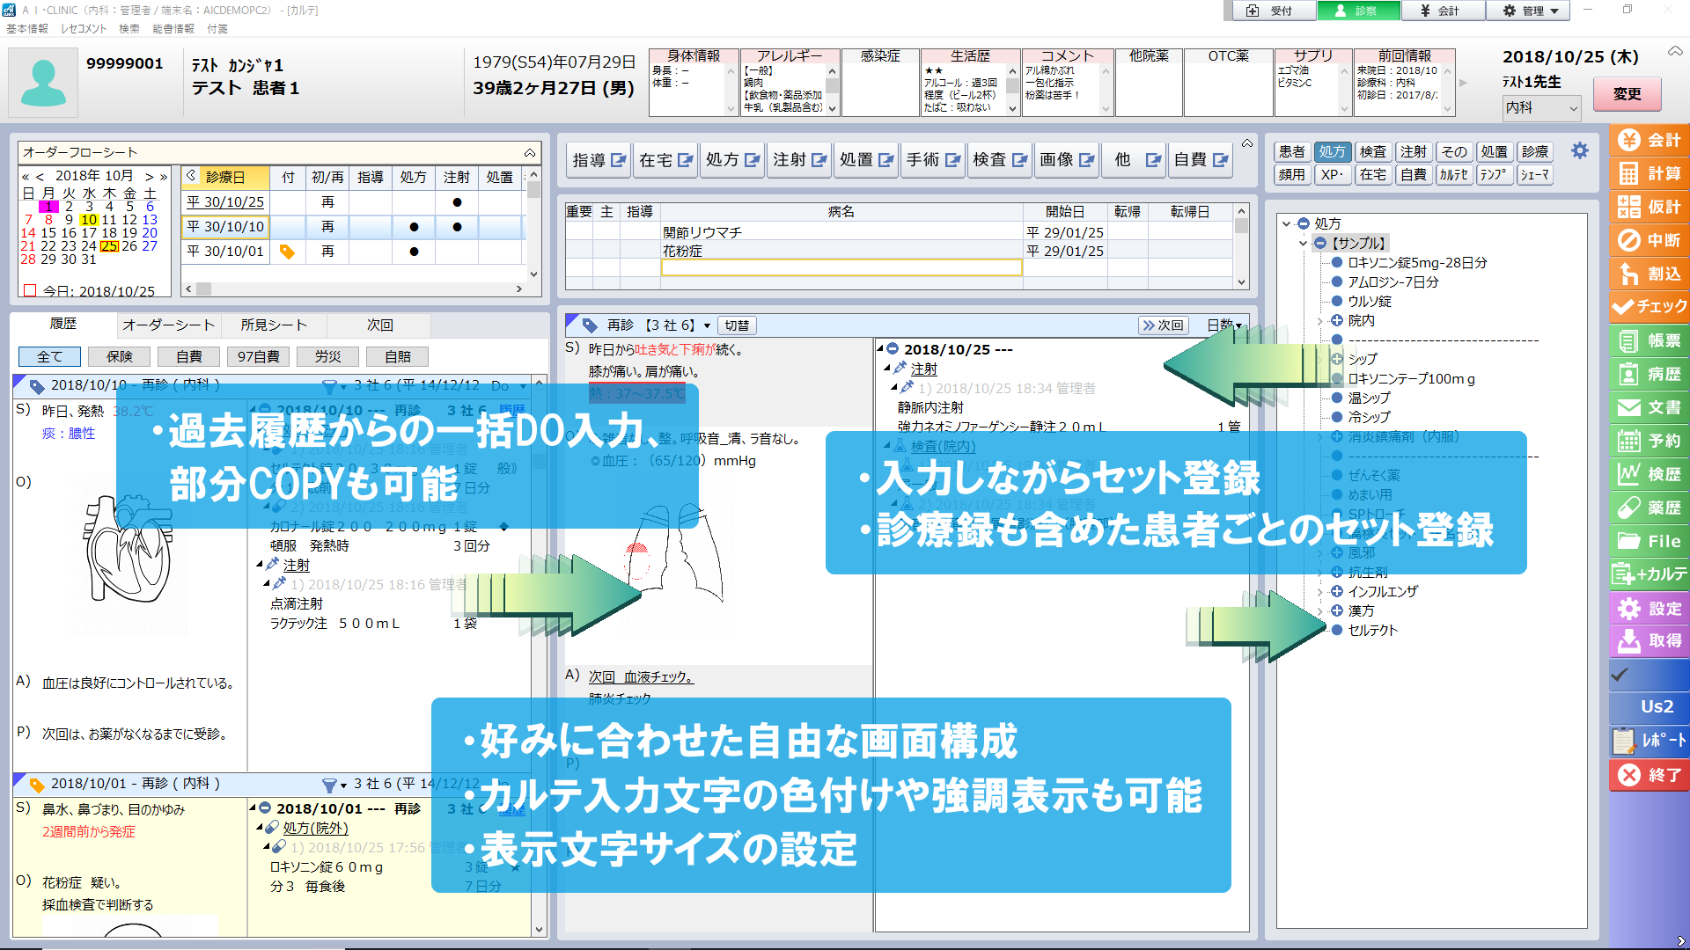Open the 再診【3 社 6】 insurance dropdown
The width and height of the screenshot is (1690, 950).
point(707,326)
